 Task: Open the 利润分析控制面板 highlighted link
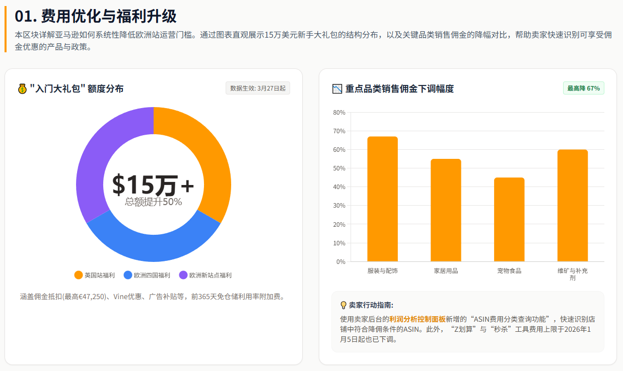pyautogui.click(x=417, y=319)
